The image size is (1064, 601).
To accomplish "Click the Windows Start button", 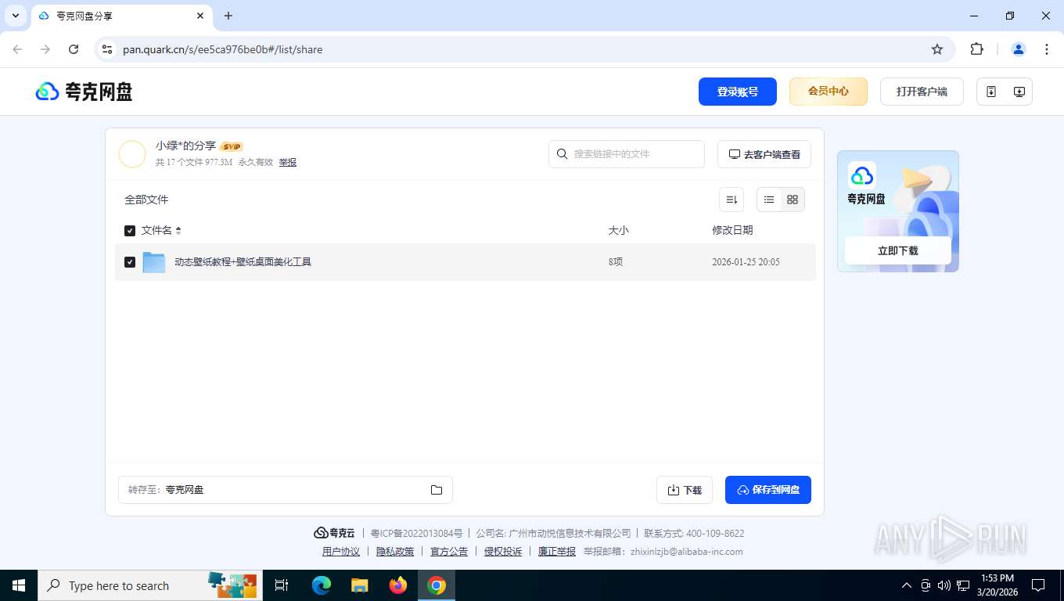I will pyautogui.click(x=19, y=585).
